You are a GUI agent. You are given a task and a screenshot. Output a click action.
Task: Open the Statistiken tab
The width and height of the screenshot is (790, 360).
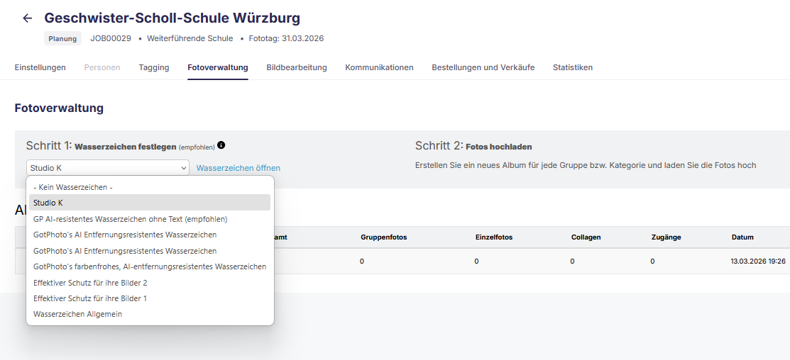573,67
